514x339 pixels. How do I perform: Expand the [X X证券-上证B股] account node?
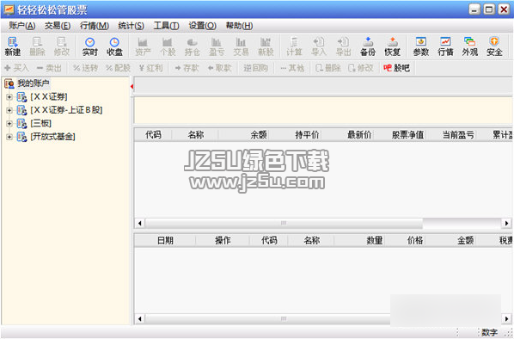[x=9, y=110]
